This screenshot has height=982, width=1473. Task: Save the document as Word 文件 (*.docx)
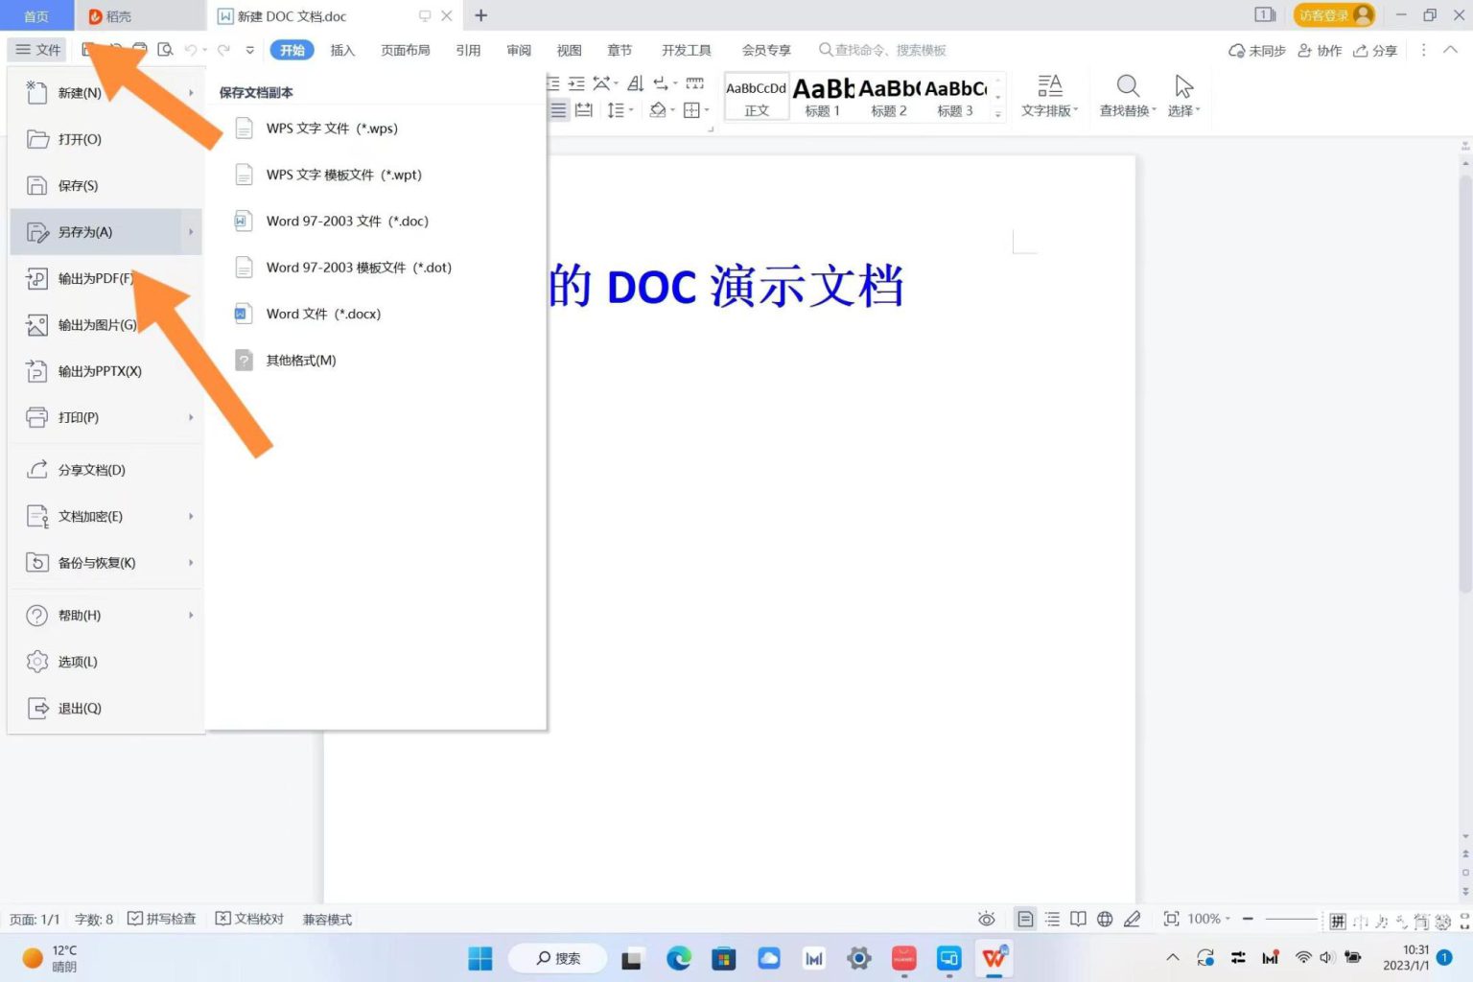tap(324, 314)
